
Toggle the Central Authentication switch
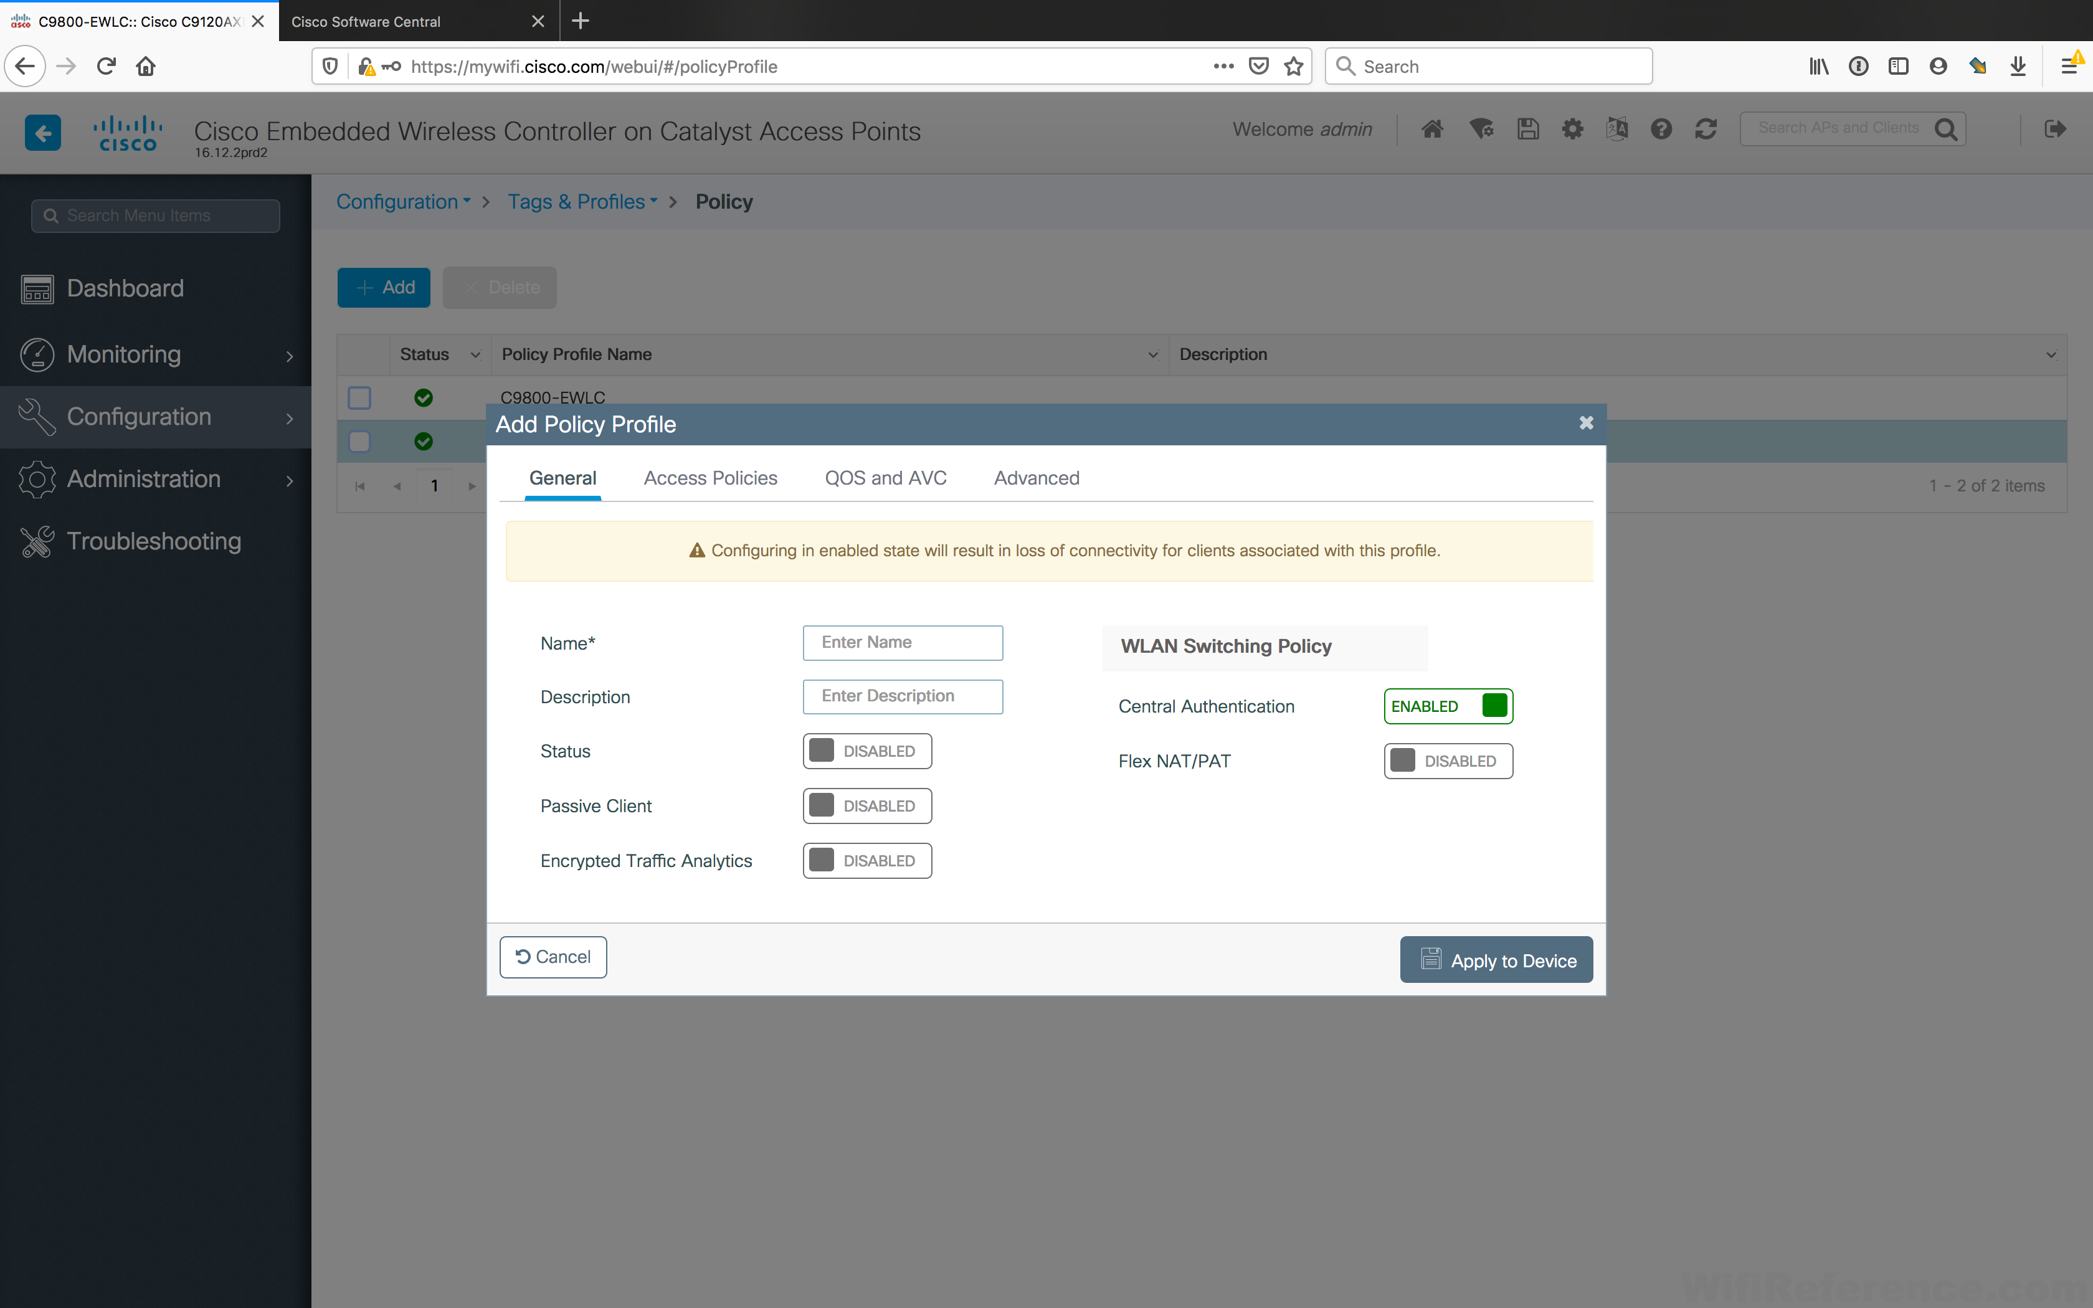1449,706
